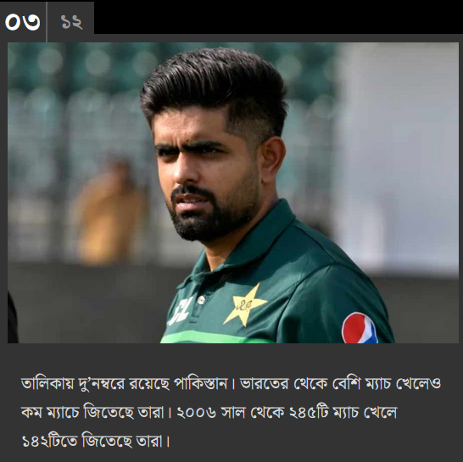Click the light green stripe on jersey
Image resolution: width=463 pixels, height=462 pixels.
click(x=217, y=337)
